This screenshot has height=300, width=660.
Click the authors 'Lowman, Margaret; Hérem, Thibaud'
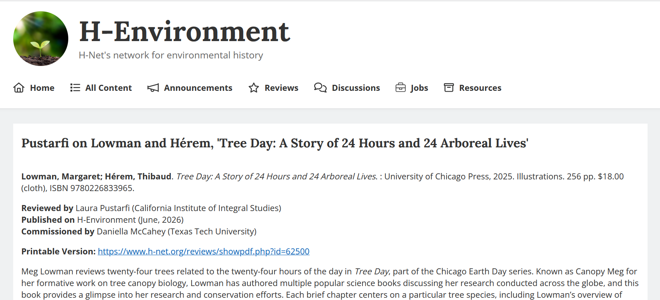97,176
